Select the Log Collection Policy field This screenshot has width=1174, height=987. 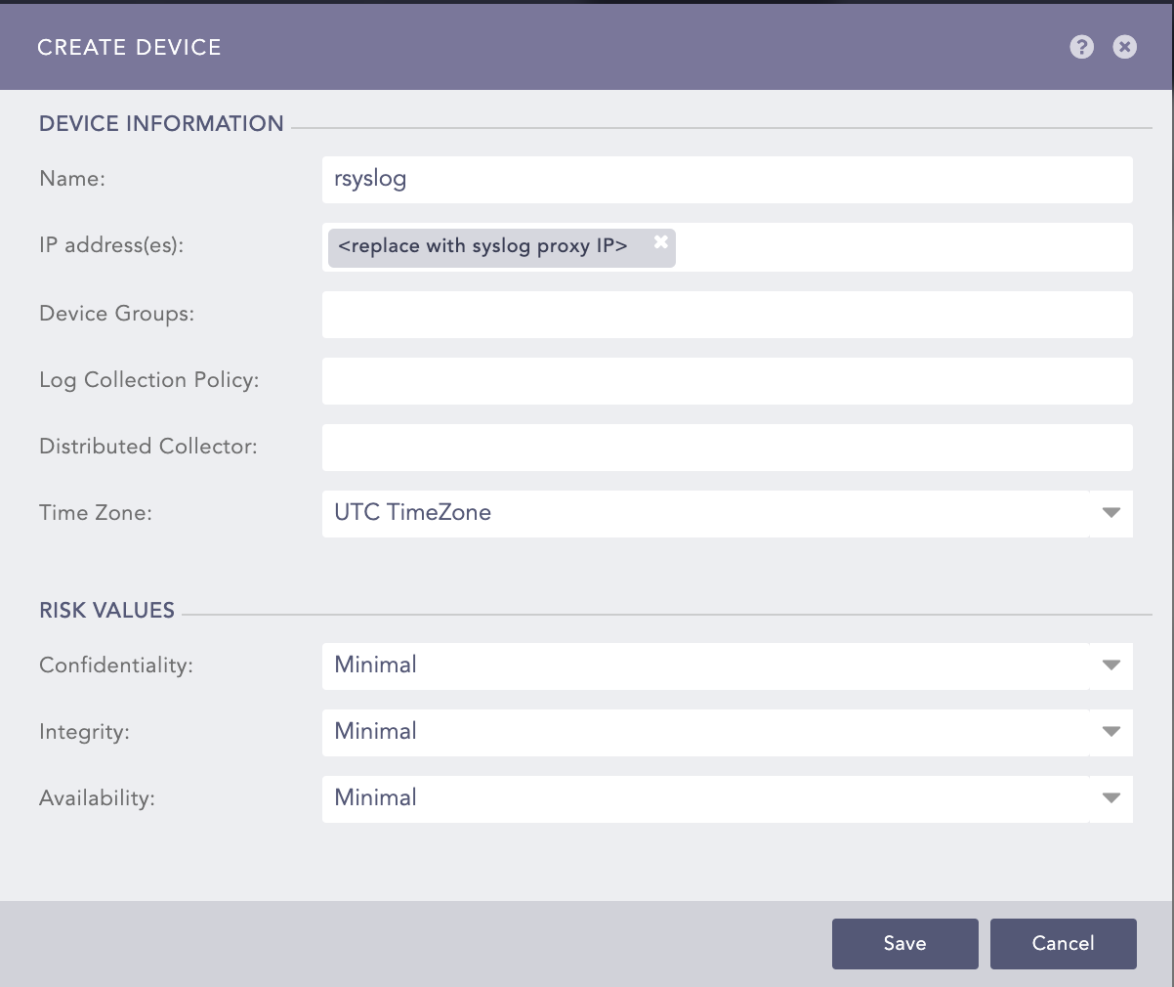point(727,381)
